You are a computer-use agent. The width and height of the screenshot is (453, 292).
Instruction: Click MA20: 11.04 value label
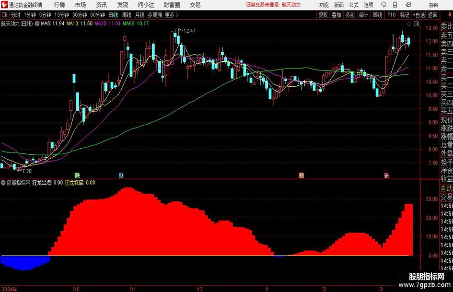coord(107,23)
